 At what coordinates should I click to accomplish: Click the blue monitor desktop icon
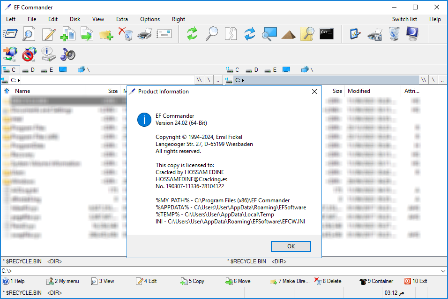tap(412, 34)
